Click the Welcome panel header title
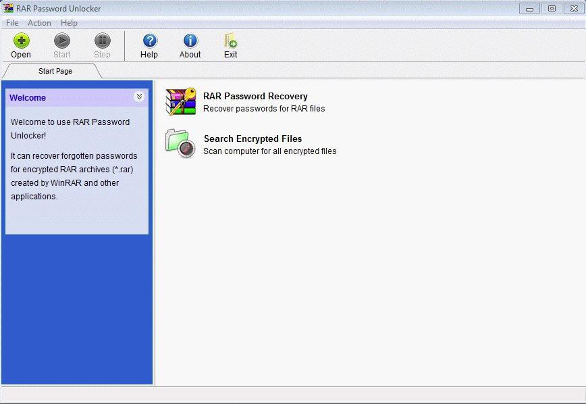This screenshot has height=404, width=586. tap(28, 98)
